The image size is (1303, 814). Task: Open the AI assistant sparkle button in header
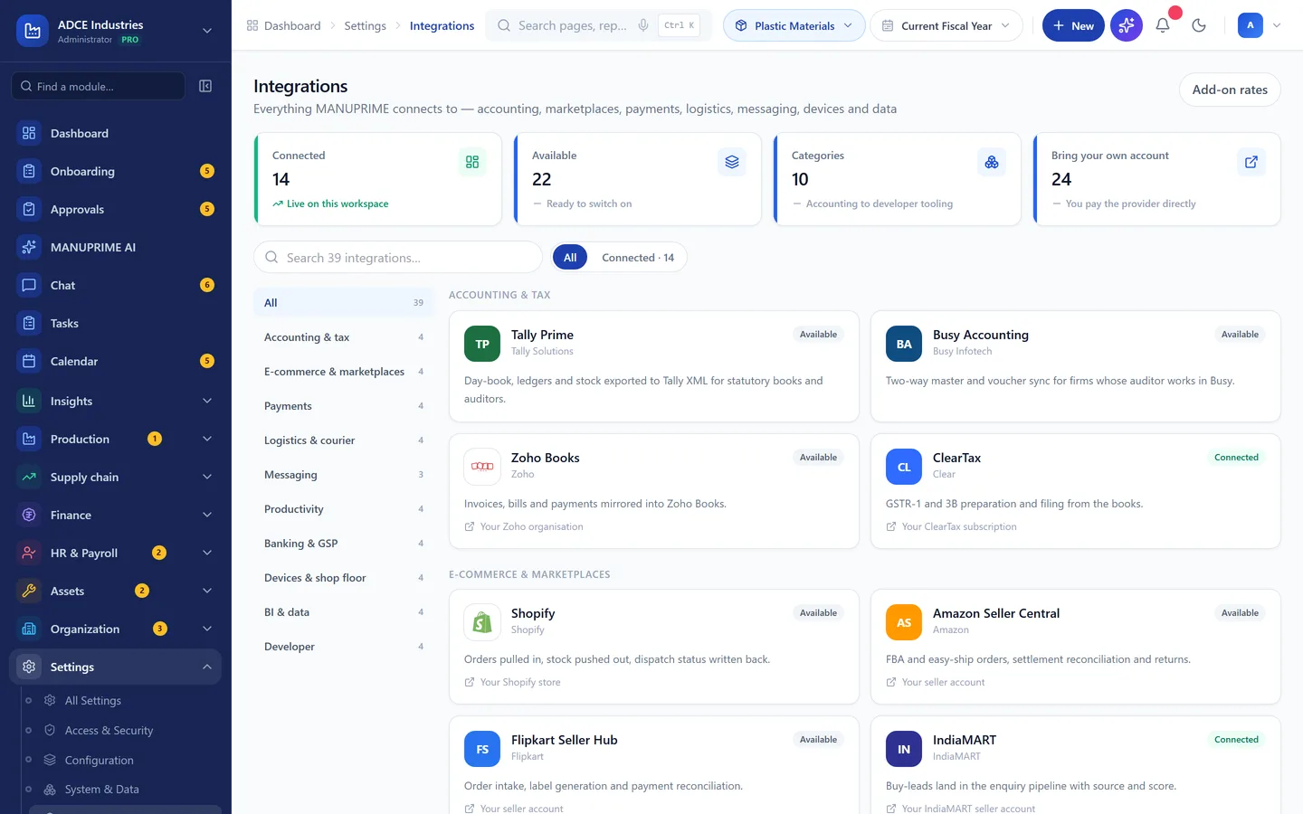[x=1127, y=25]
